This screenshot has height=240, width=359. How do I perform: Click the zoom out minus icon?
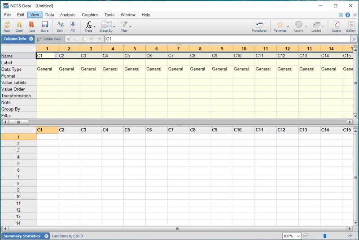[306, 236]
